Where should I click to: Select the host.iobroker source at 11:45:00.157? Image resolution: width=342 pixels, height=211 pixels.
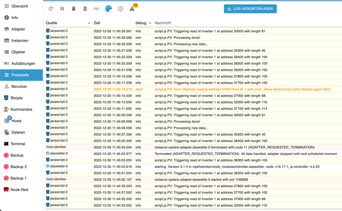pyautogui.click(x=56, y=179)
